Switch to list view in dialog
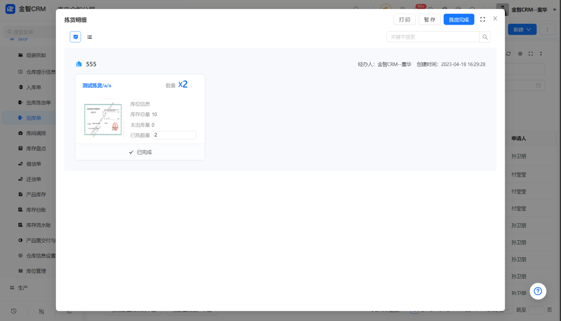Viewport: 561px width, 321px height. (x=89, y=37)
